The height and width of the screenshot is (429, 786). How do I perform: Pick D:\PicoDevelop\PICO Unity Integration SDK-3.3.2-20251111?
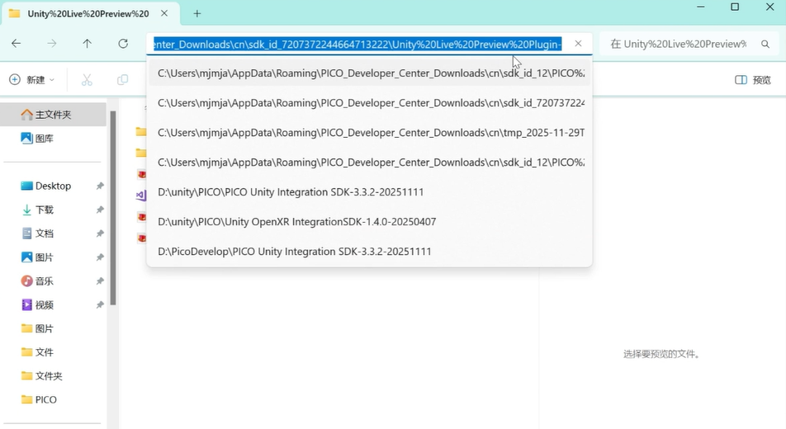(370, 252)
